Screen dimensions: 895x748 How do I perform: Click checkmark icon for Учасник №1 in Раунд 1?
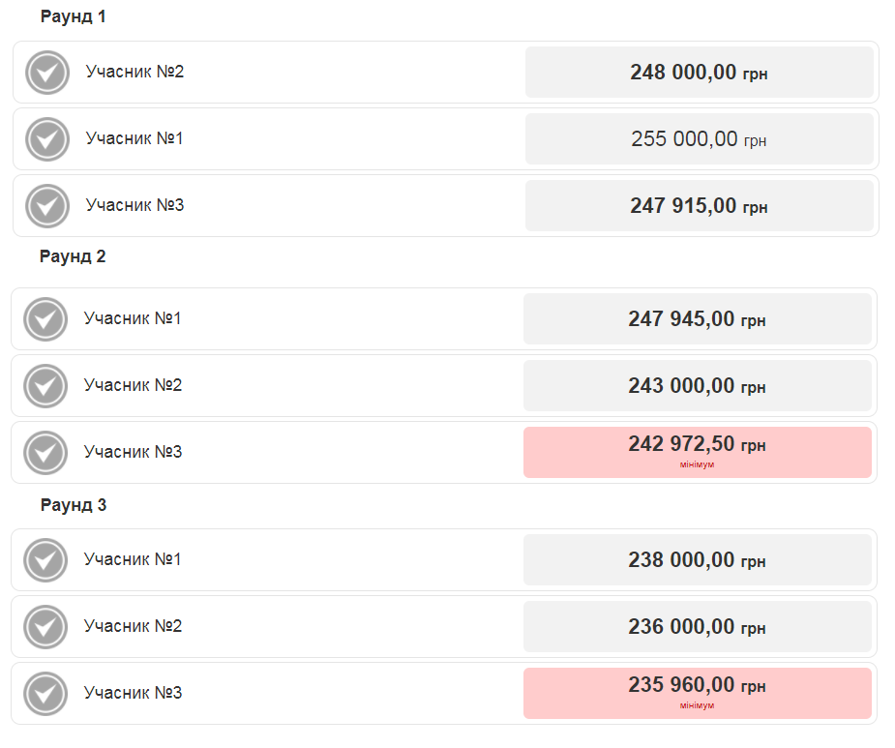pos(47,139)
